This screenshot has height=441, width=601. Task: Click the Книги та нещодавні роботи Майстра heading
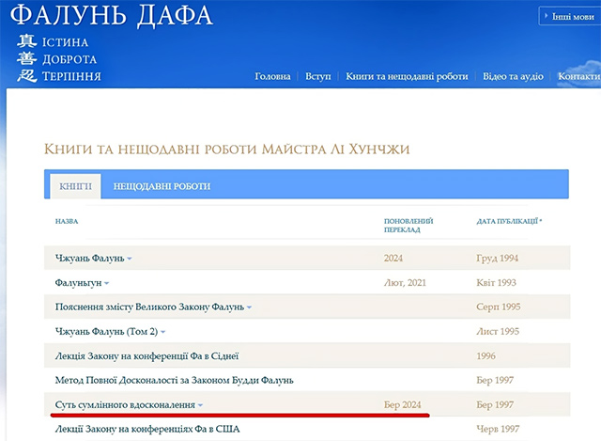pyautogui.click(x=227, y=149)
